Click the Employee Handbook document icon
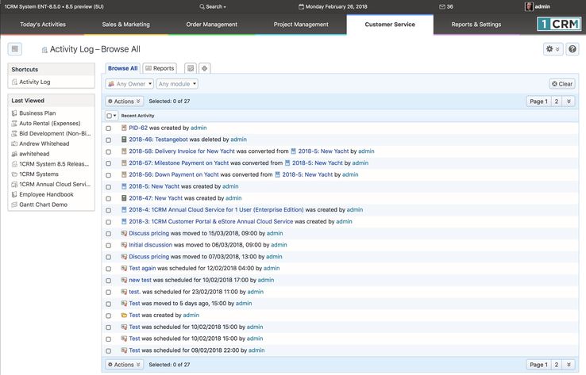 pos(14,194)
